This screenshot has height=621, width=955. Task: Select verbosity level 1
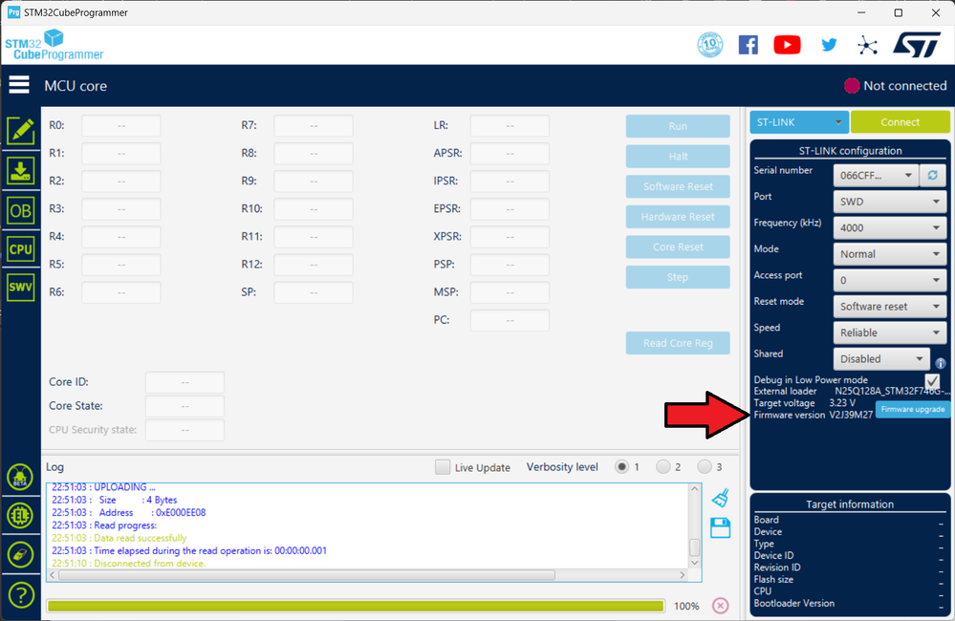click(621, 467)
